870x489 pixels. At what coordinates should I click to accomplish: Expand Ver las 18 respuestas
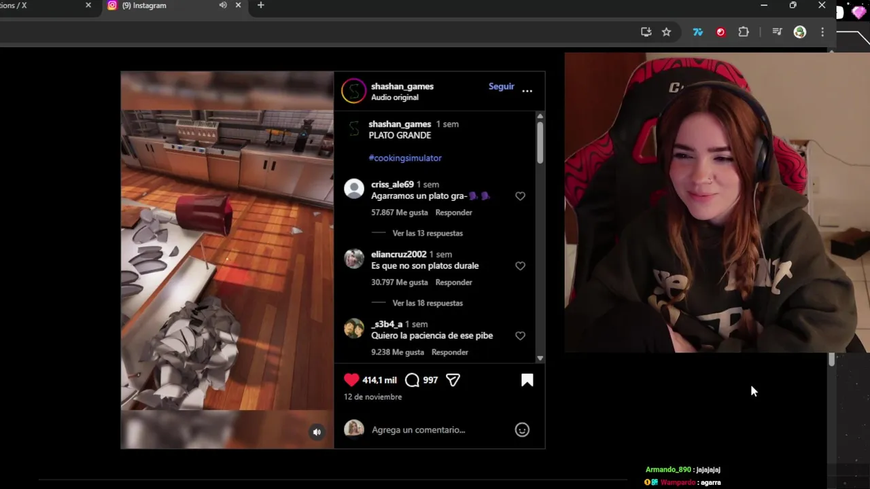tap(428, 303)
